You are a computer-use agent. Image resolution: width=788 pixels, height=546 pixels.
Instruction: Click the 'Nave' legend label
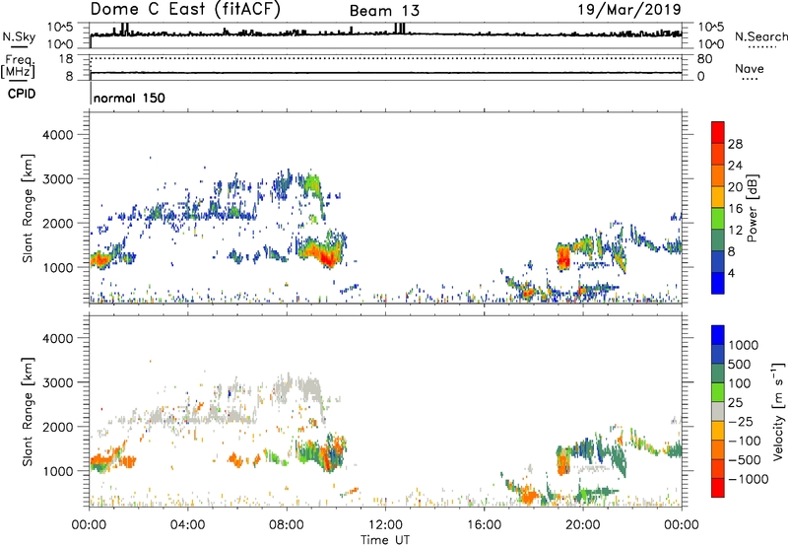[x=750, y=69]
